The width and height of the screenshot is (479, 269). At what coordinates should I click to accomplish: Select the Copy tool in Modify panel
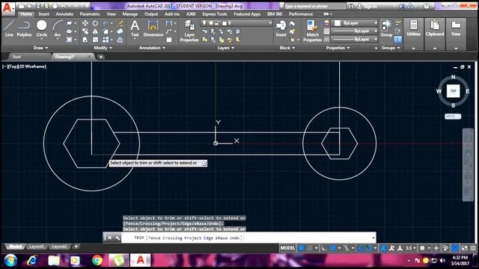[85, 31]
